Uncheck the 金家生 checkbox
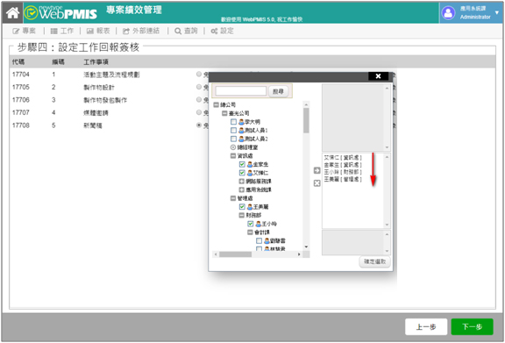Viewport: 505px width, 343px height. click(x=242, y=164)
